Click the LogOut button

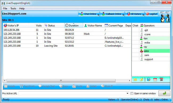point(152,14)
